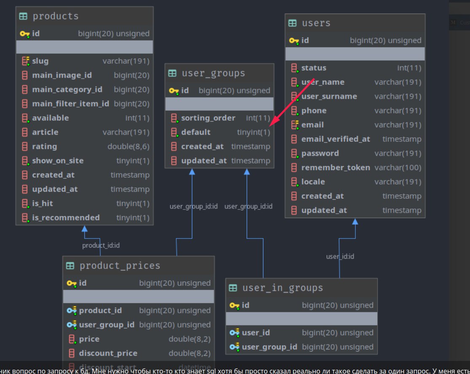Click the foreign key icon of user_in_groups user_group_id
470x374 pixels.
click(234, 347)
